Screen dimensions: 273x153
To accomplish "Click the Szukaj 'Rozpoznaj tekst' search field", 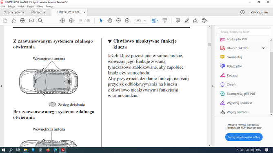I will 244,32.
